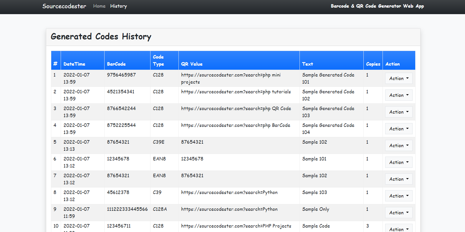Click the QR Value column header
Screen dimensions: 465x232
click(x=239, y=60)
